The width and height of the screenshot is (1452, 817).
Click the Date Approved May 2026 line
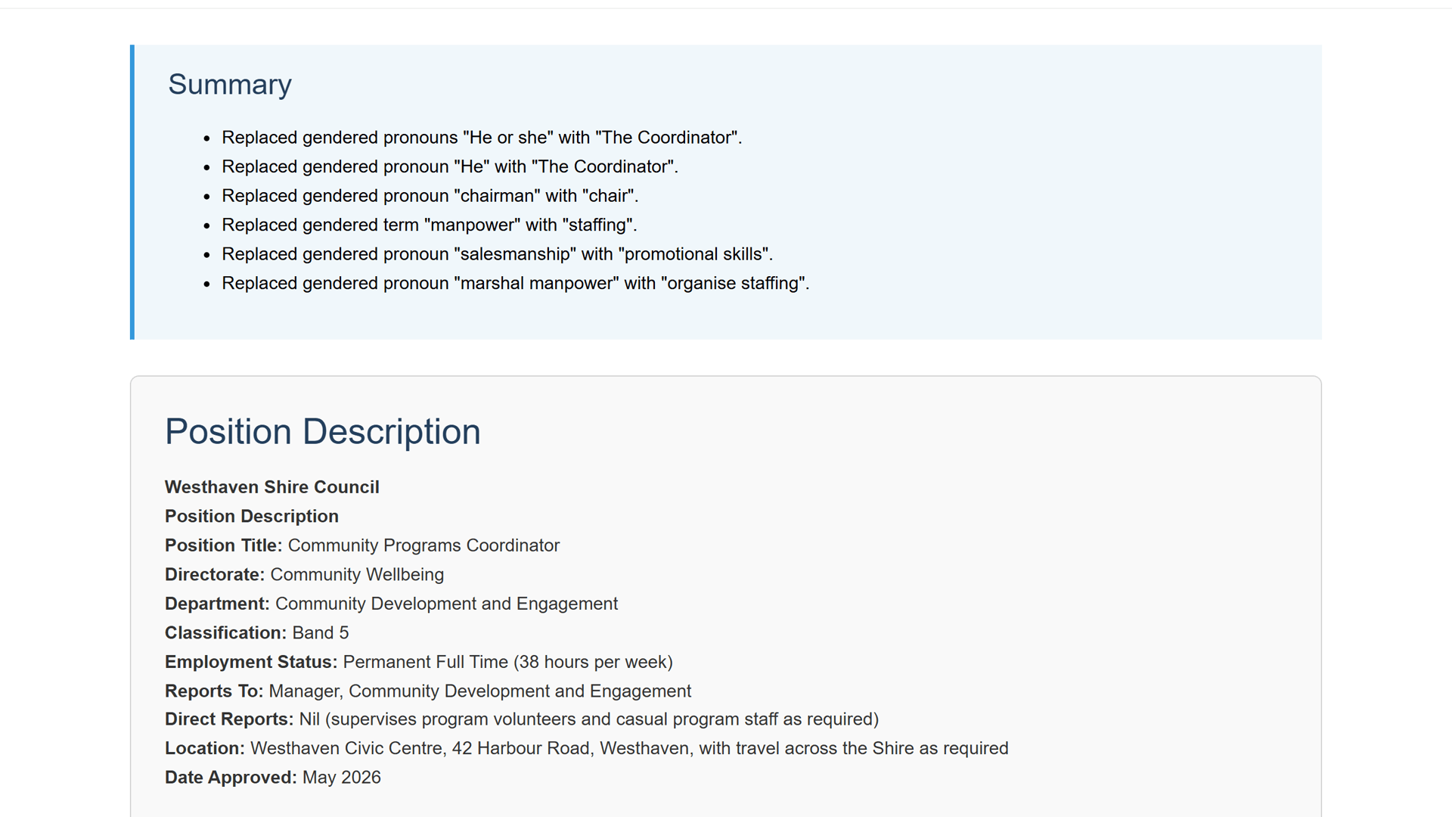coord(273,778)
